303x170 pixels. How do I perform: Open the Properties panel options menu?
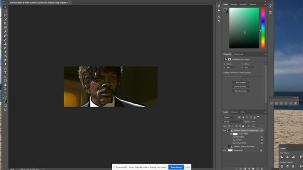point(265,54)
